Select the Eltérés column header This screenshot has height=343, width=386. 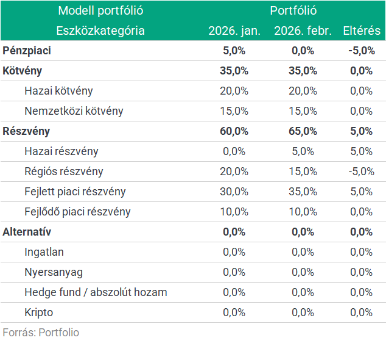[362, 31]
